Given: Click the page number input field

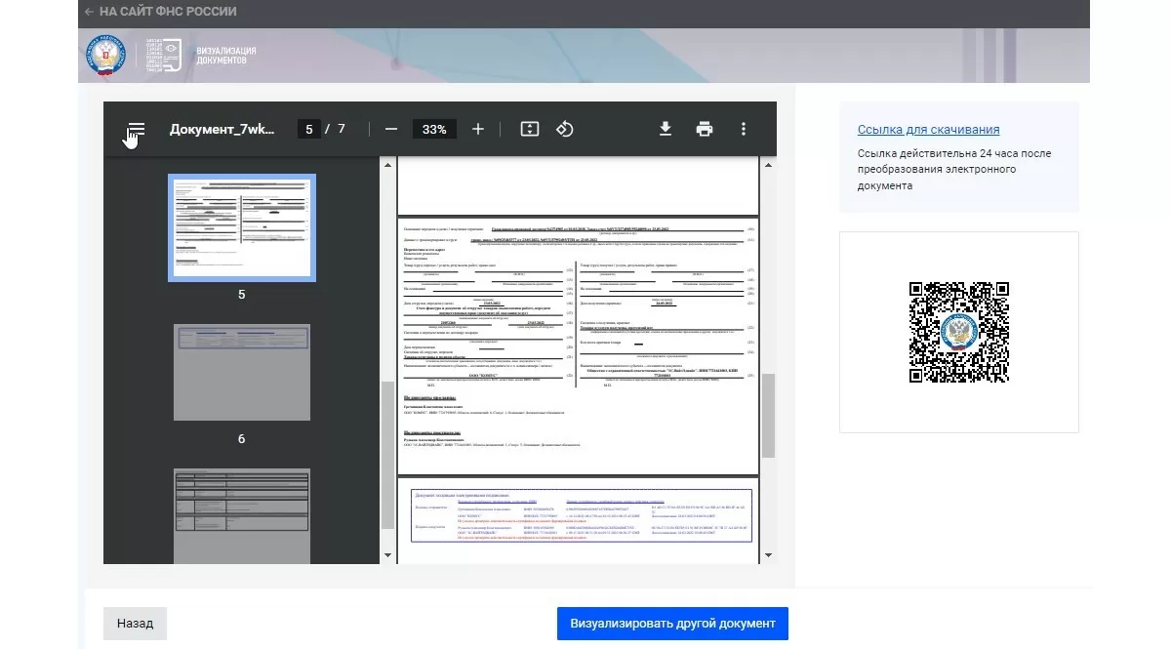Looking at the screenshot, I should coord(309,129).
